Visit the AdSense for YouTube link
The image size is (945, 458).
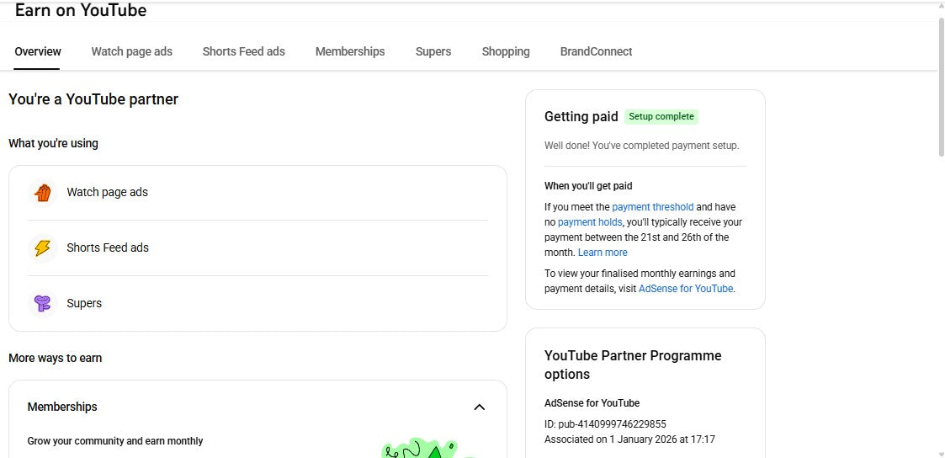click(685, 289)
